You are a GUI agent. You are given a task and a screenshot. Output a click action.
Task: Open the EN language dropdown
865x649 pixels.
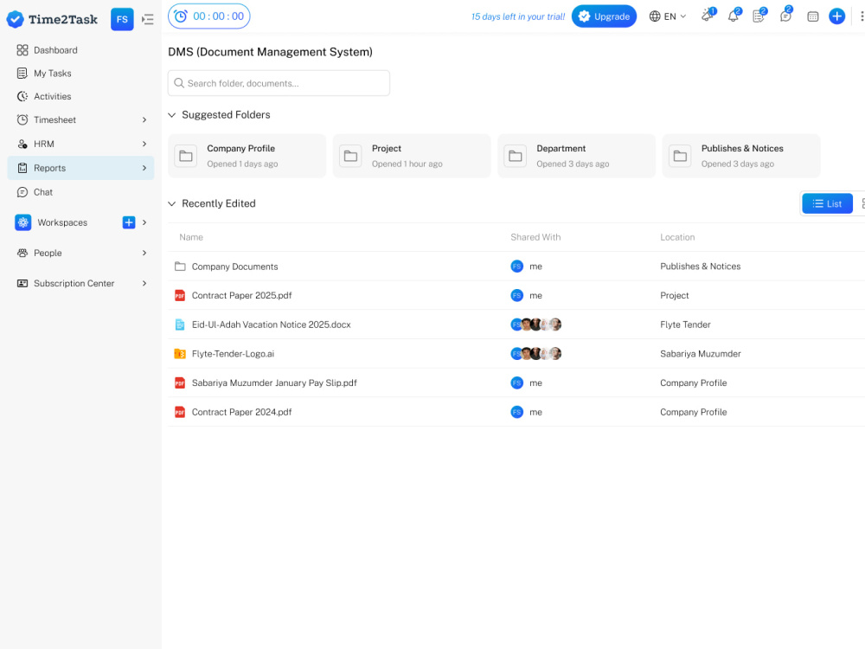click(x=668, y=16)
